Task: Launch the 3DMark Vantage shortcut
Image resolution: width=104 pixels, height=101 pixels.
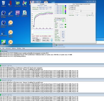Action: coord(10,34)
